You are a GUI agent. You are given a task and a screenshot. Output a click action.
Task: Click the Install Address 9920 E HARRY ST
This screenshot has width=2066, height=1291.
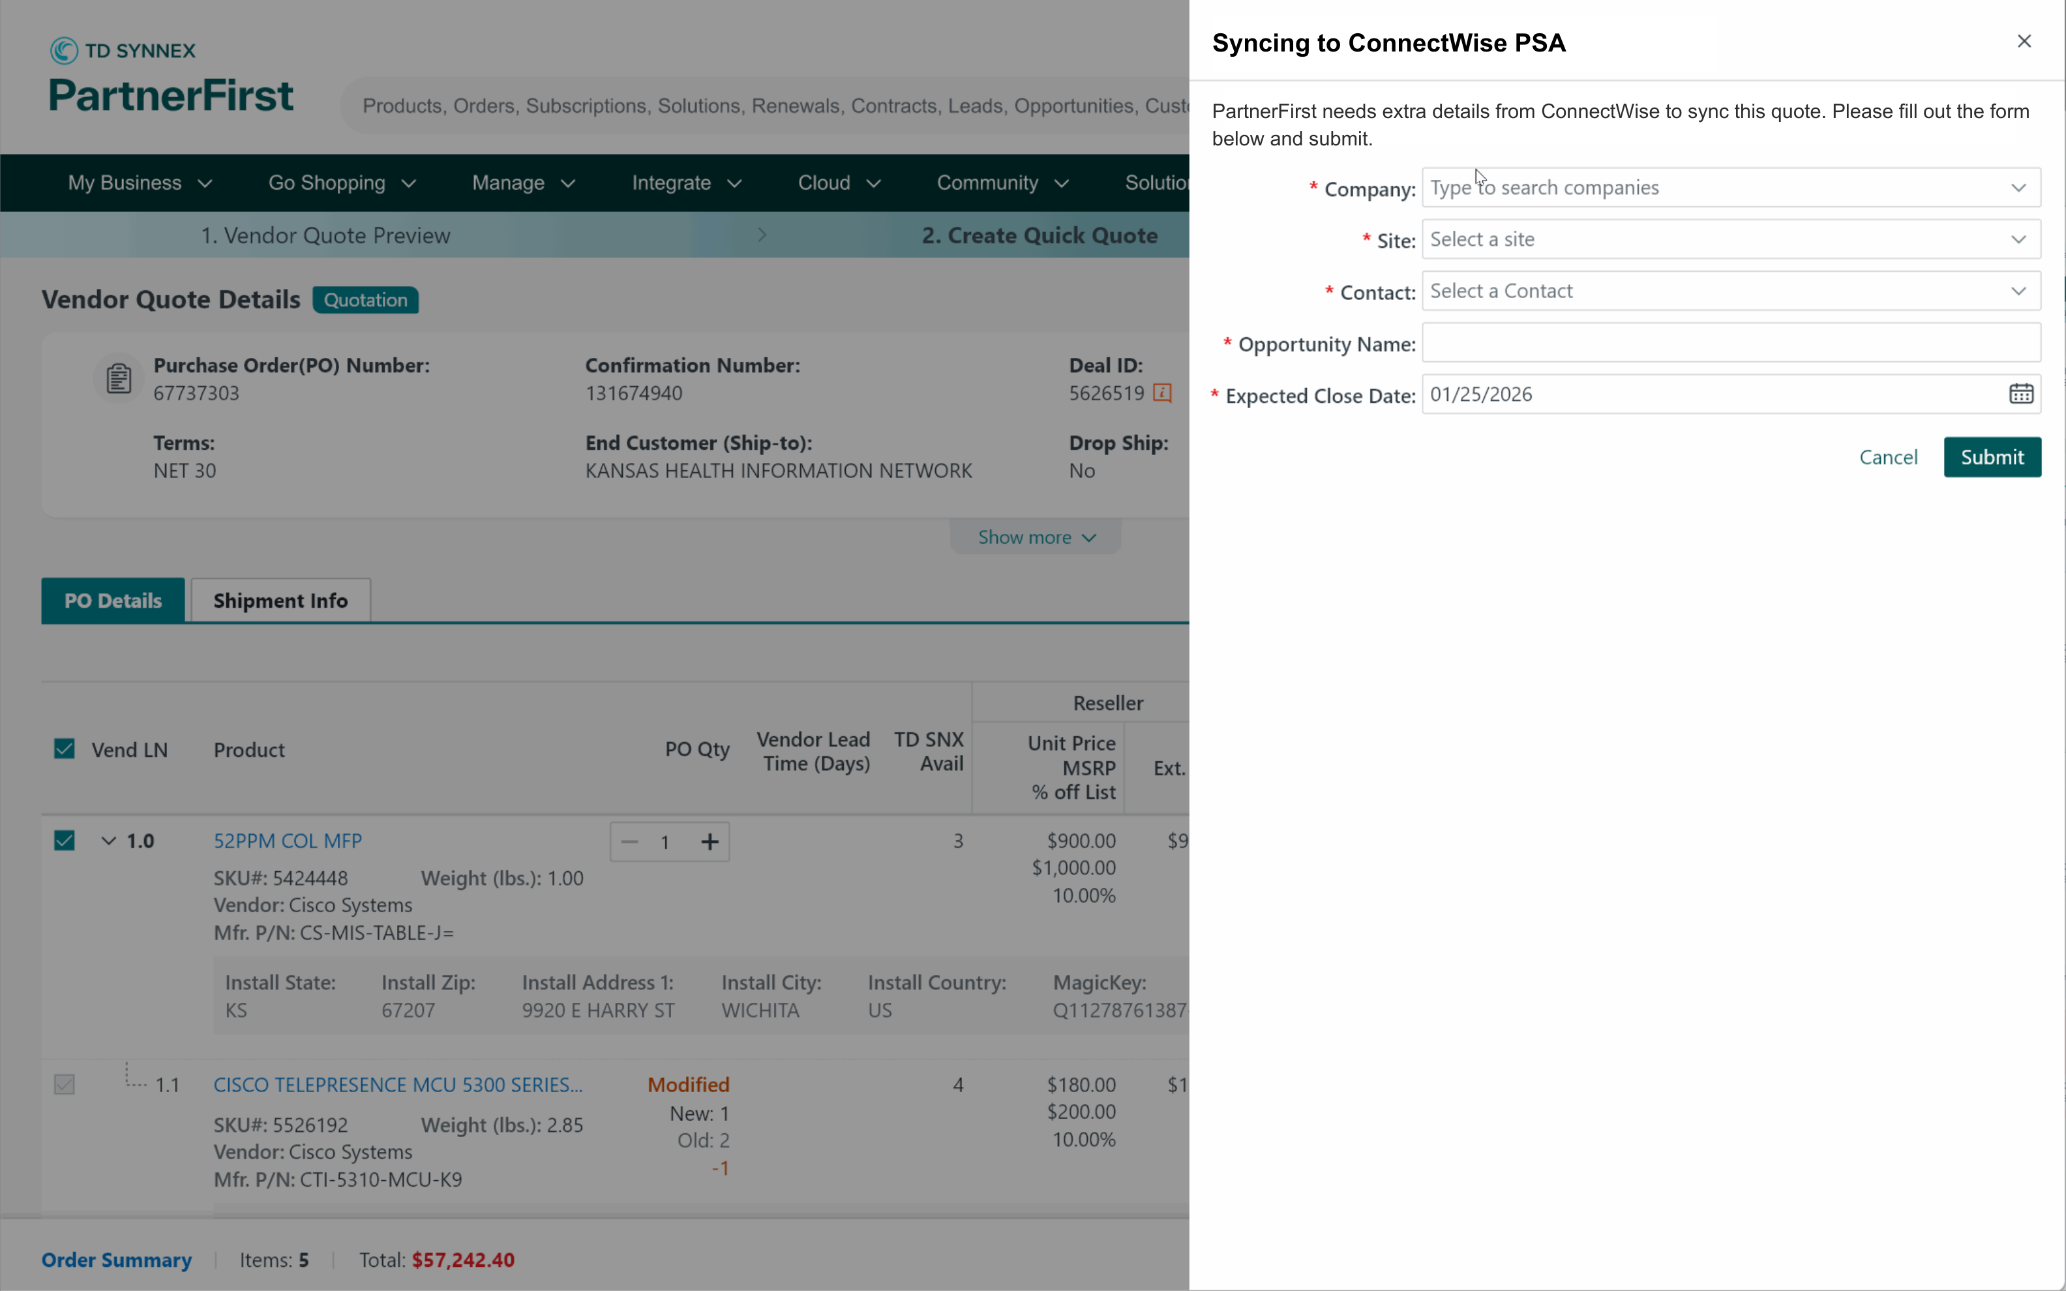tap(599, 1010)
